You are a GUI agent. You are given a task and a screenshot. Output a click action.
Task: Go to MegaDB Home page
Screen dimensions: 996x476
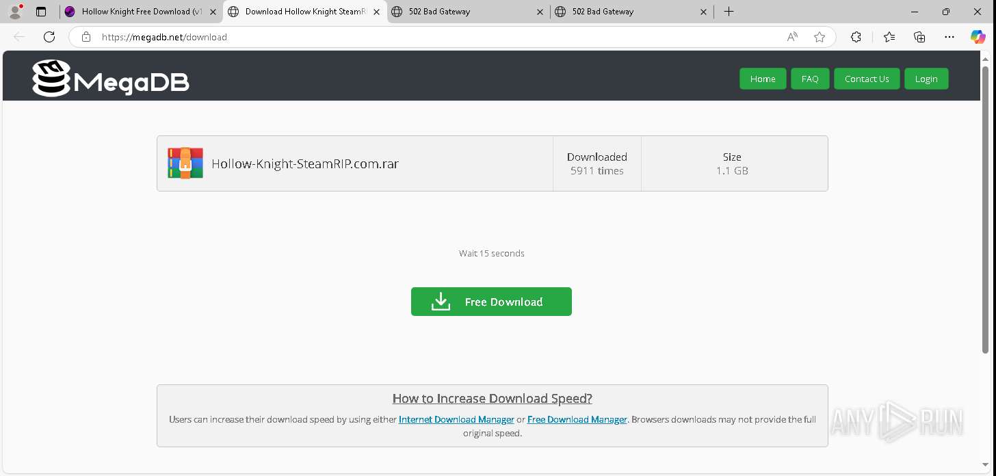click(x=763, y=79)
